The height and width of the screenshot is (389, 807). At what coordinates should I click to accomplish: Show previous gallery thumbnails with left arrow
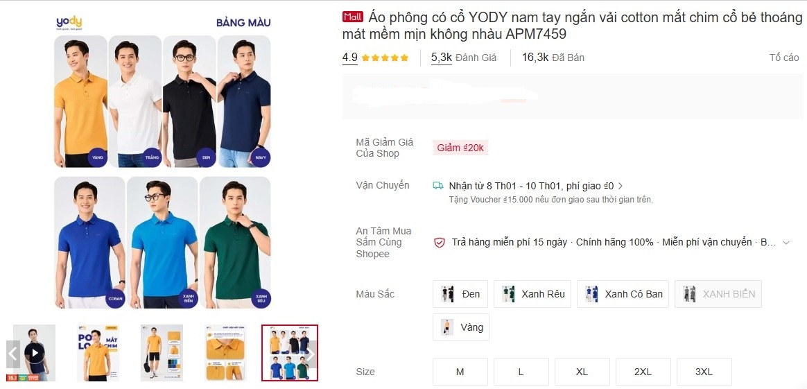coord(13,354)
